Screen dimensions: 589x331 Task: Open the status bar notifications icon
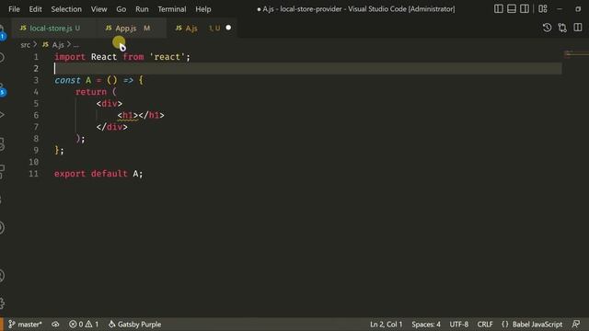pos(576,325)
